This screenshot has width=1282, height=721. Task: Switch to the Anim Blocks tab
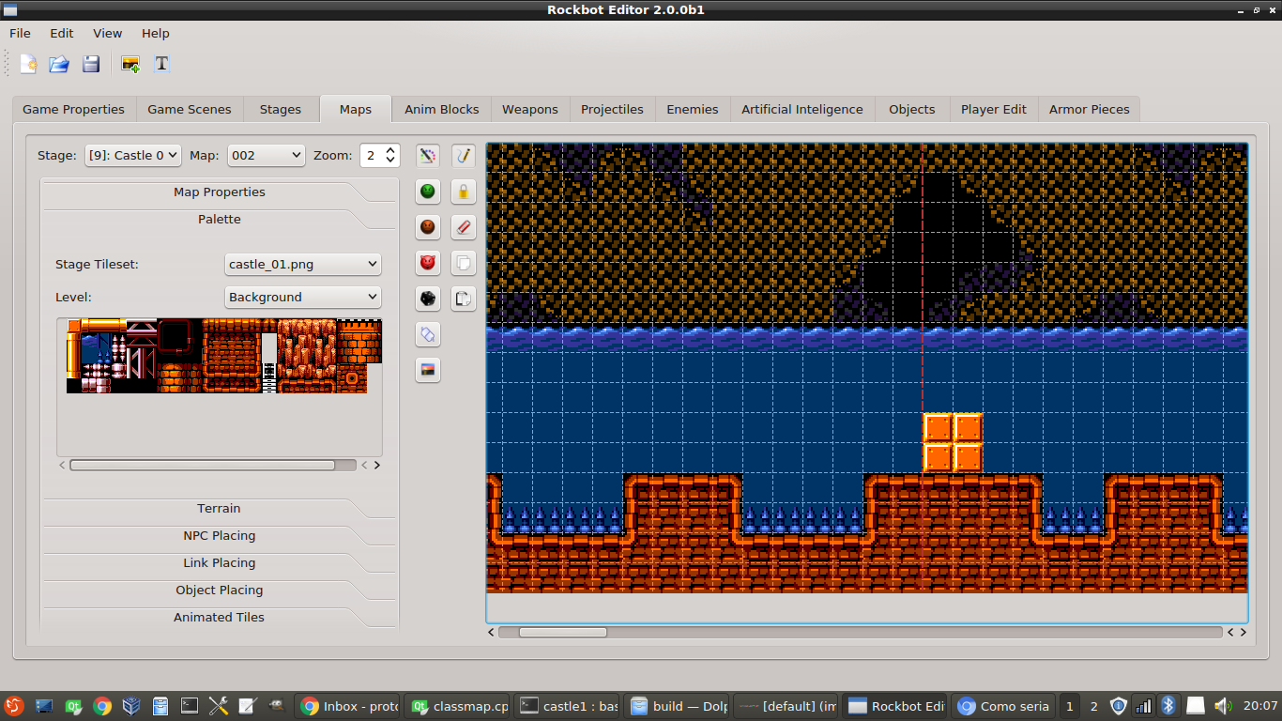click(x=442, y=109)
